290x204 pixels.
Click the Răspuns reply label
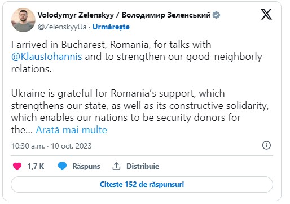[x=86, y=166]
